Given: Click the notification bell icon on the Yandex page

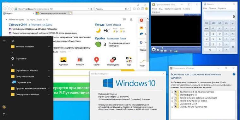Looking at the screenshot, I should point(131,20).
